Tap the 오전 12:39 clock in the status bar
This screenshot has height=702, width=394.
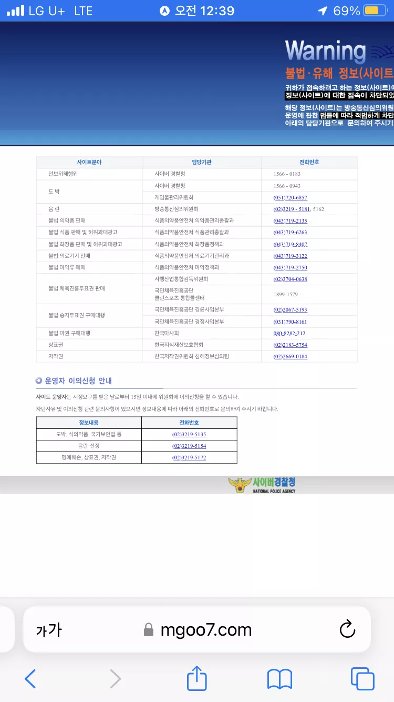click(204, 11)
